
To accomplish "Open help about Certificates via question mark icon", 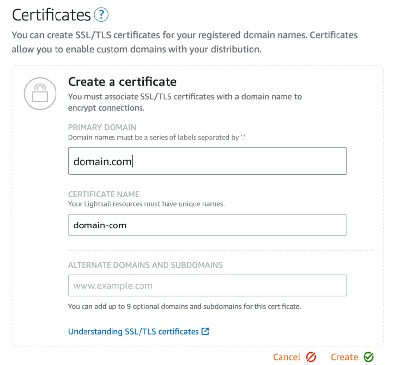I will (100, 15).
